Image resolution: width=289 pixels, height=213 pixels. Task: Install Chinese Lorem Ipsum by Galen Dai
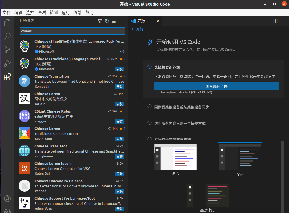(120, 174)
